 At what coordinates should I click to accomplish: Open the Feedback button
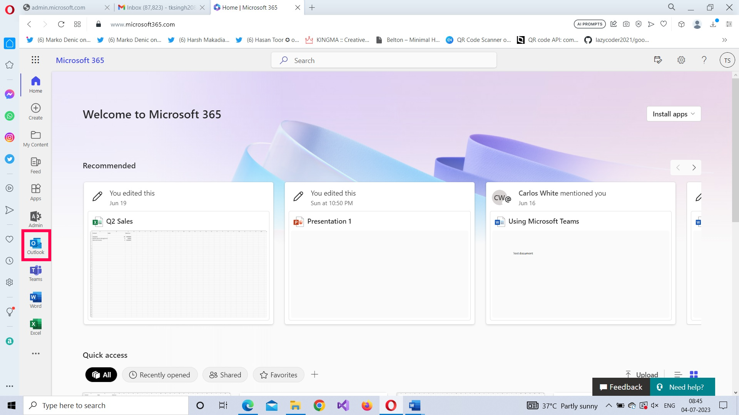pos(621,387)
